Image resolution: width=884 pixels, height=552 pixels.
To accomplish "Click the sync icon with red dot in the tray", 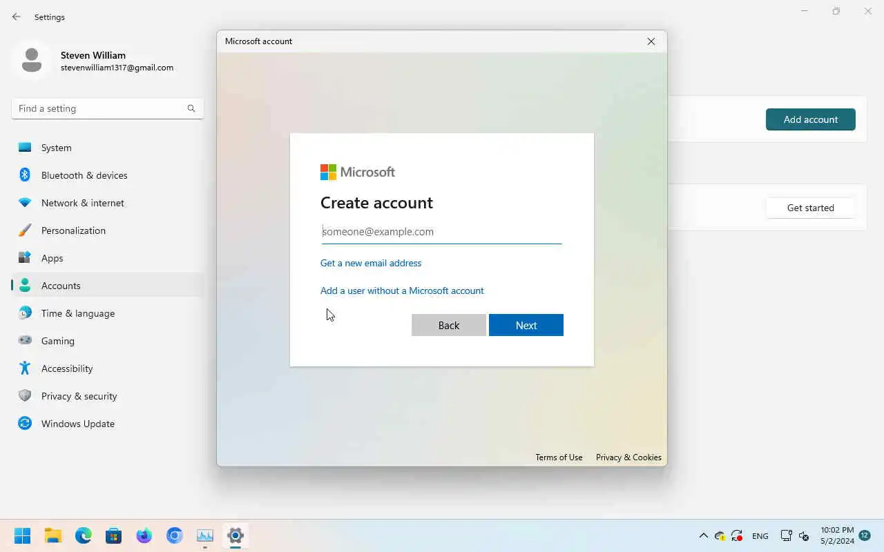I will coord(738,536).
